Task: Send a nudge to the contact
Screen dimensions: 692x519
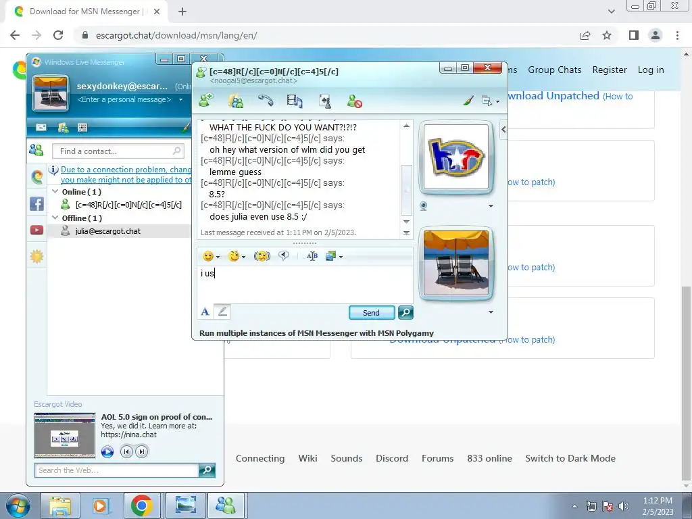Action: pos(262,256)
